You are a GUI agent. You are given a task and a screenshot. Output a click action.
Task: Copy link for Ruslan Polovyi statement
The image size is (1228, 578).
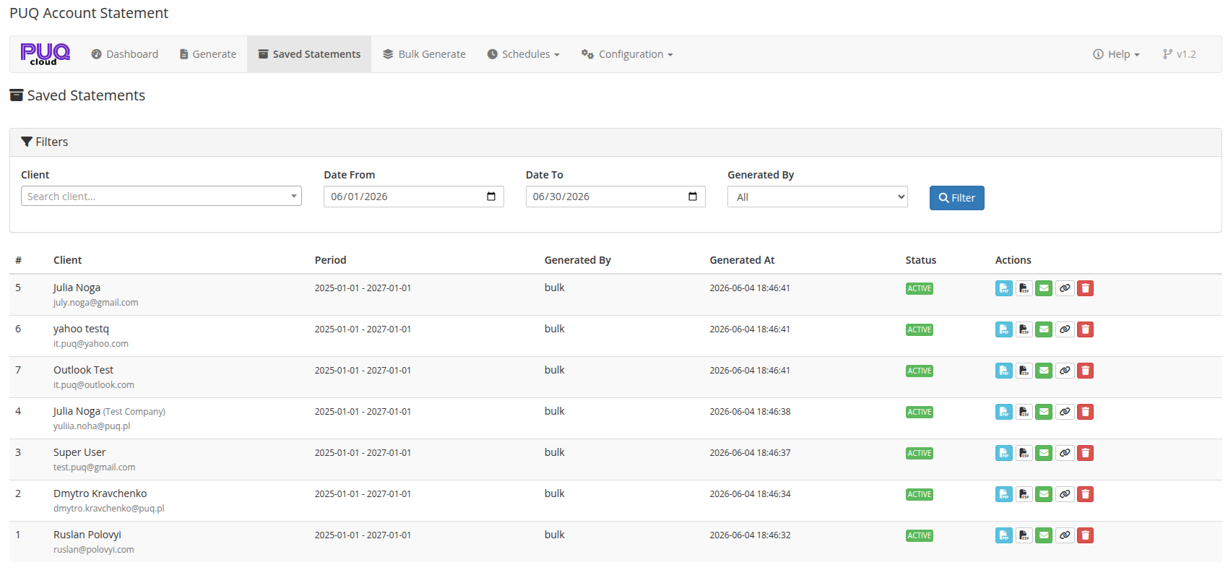tap(1065, 535)
